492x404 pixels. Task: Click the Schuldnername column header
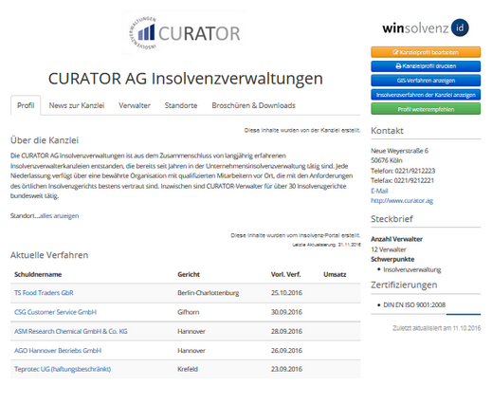38,274
